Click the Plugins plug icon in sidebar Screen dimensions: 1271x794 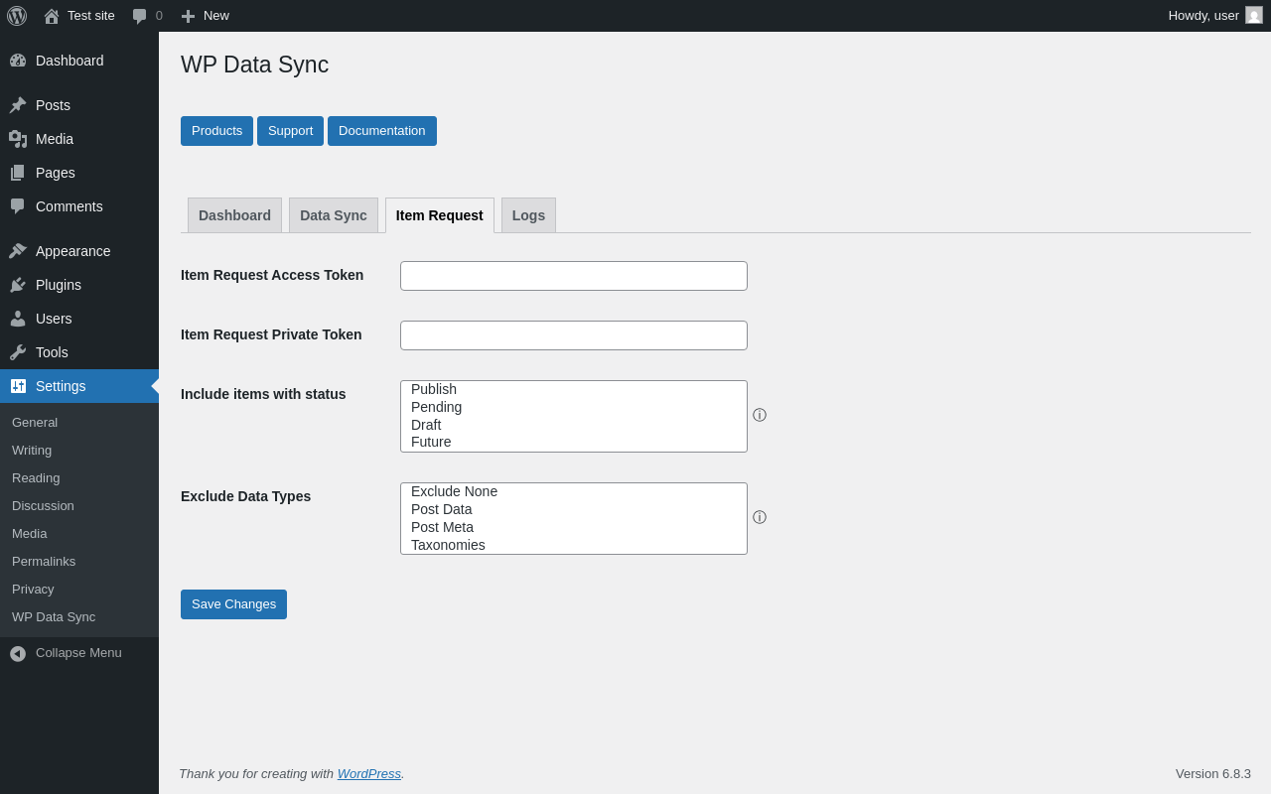18,285
